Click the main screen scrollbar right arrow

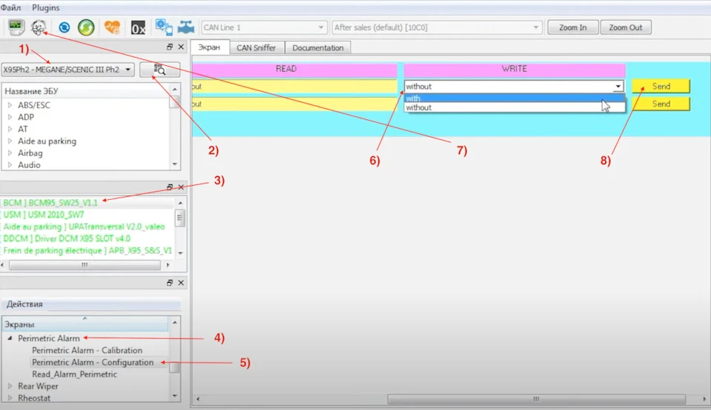[x=704, y=399]
